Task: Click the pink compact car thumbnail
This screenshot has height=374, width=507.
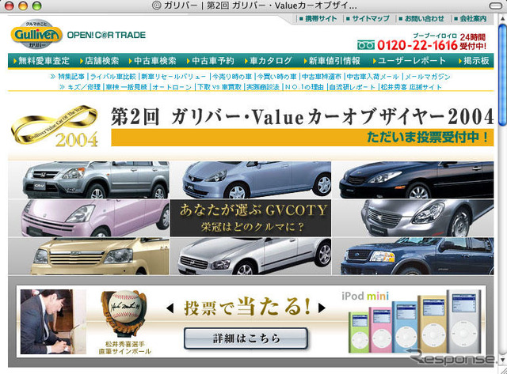Action: tap(89, 217)
